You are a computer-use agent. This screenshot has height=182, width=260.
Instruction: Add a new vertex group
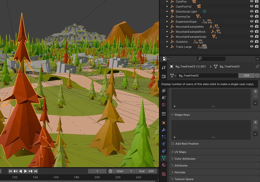click(255, 91)
